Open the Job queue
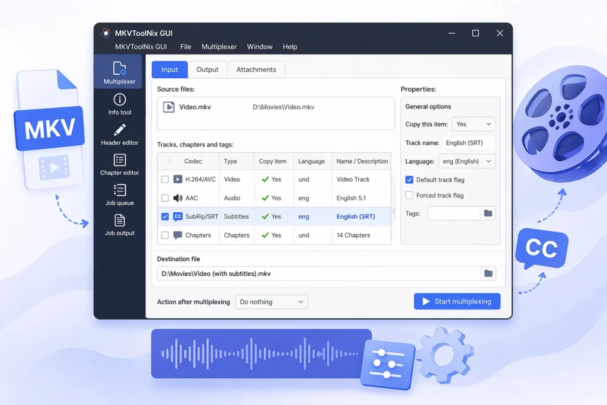607x405 pixels. [119, 194]
